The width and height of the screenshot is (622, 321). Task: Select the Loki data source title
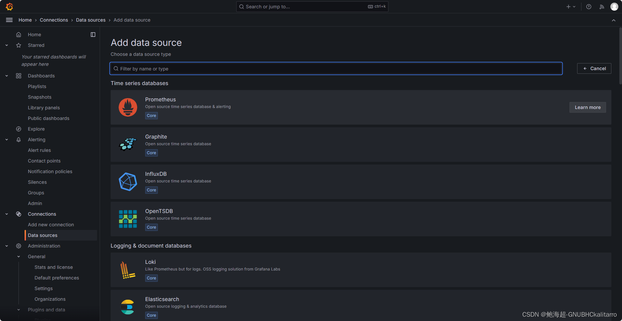tap(151, 262)
